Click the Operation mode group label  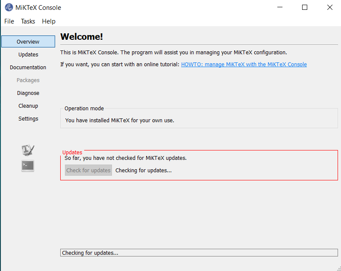[84, 108]
